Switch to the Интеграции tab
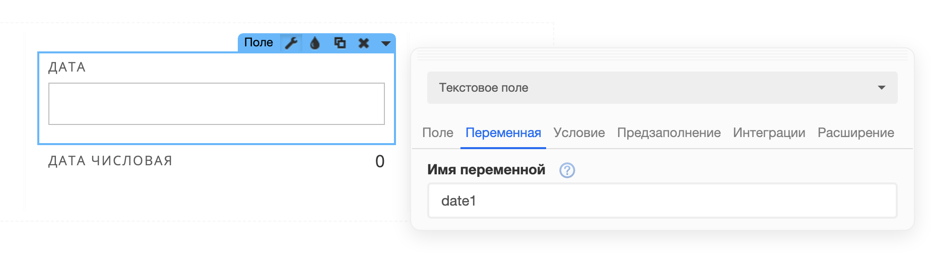Image resolution: width=931 pixels, height=261 pixels. (x=769, y=133)
